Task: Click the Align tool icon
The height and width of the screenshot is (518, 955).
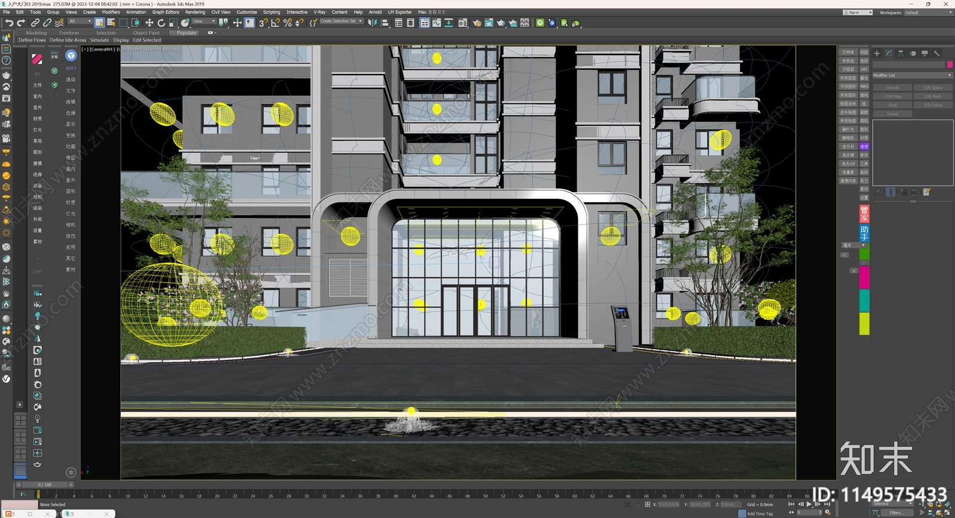Action: tap(385, 23)
